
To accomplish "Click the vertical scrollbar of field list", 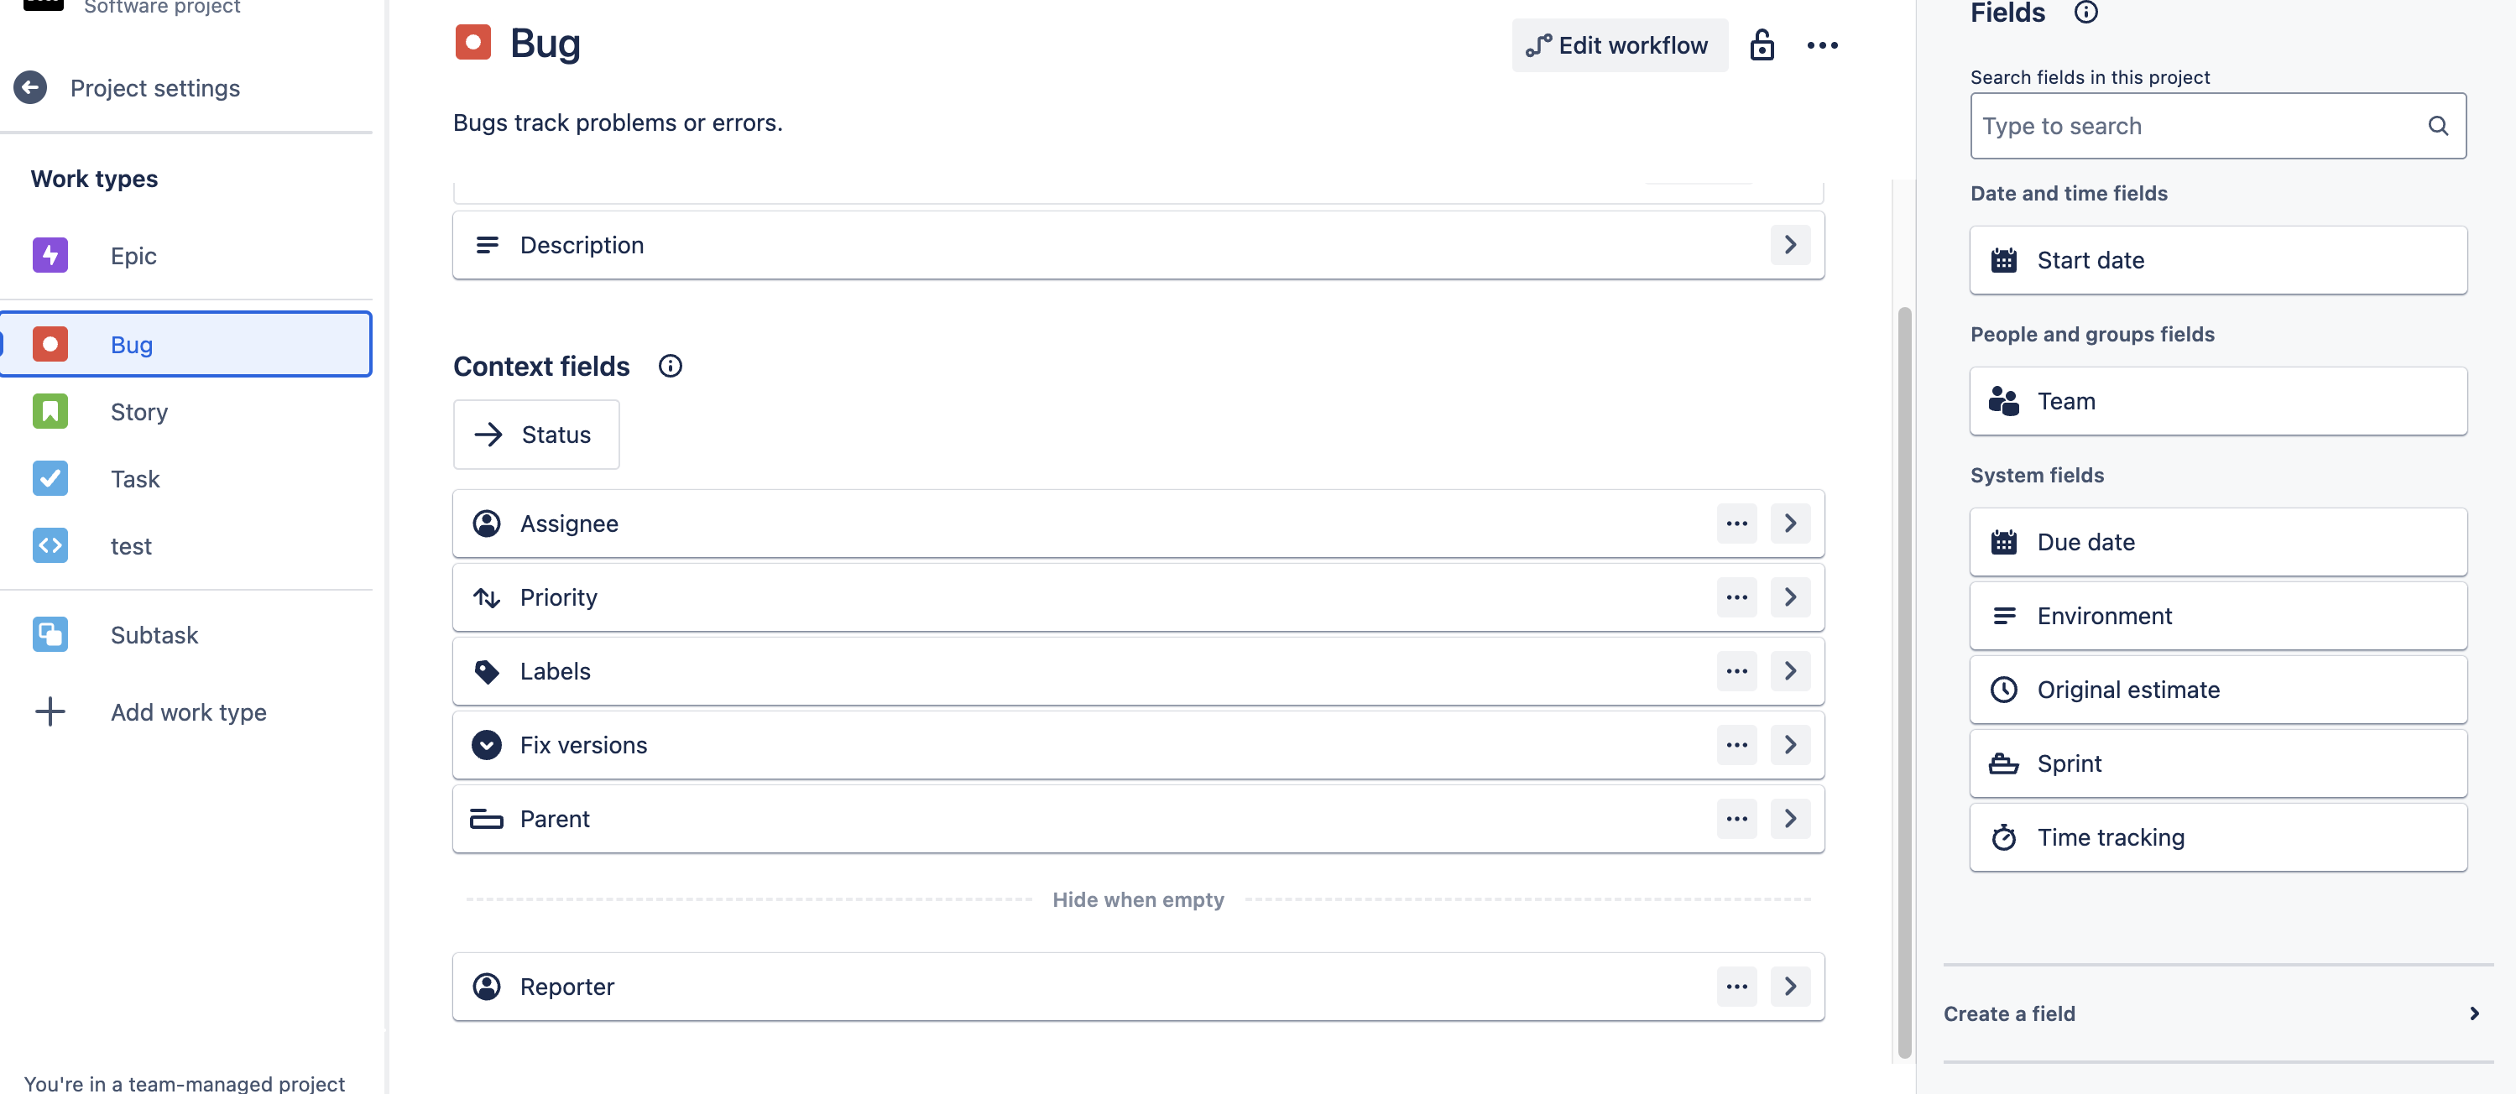I will [x=1903, y=682].
